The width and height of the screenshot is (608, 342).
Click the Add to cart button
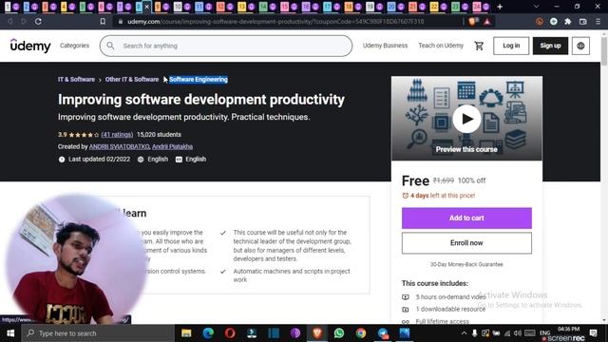[466, 218]
